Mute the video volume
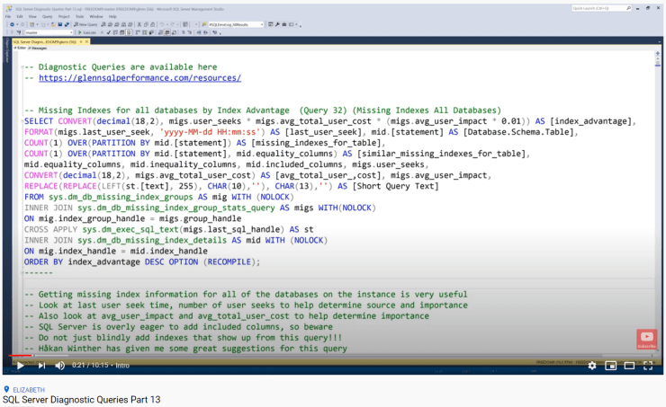The height and width of the screenshot is (407, 666). (60, 365)
